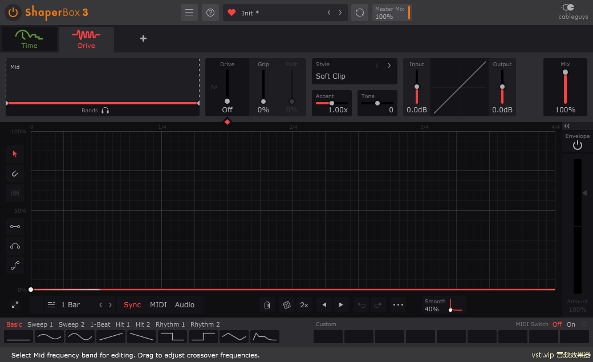Select Sync trigger mode
Image resolution: width=593 pixels, height=362 pixels.
click(x=132, y=305)
